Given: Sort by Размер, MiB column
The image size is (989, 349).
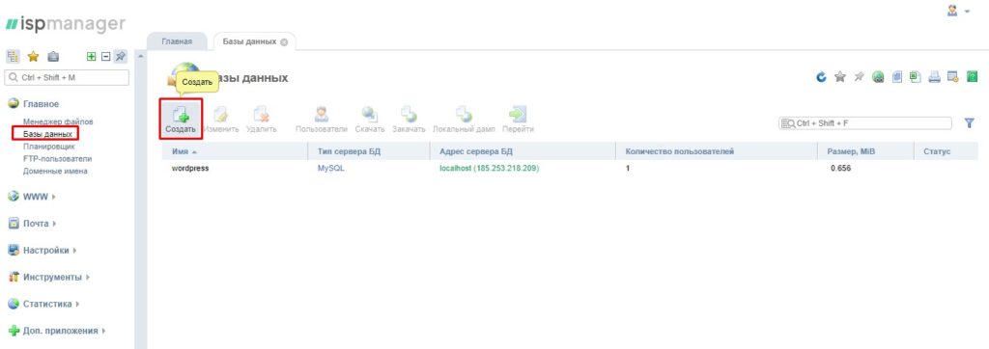Looking at the screenshot, I should coord(865,151).
